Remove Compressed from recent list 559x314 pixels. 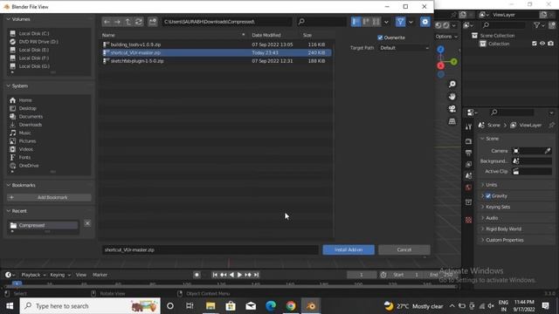click(x=87, y=223)
